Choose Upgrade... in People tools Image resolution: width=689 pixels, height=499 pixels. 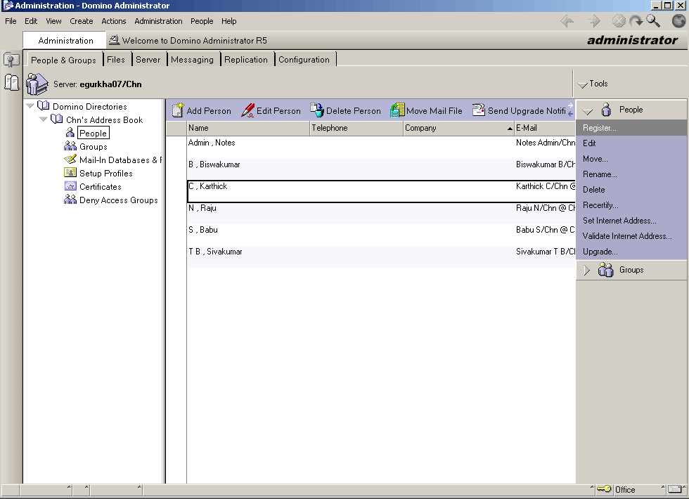pos(631,252)
